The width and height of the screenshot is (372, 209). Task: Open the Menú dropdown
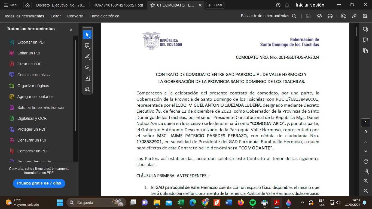click(x=11, y=5)
